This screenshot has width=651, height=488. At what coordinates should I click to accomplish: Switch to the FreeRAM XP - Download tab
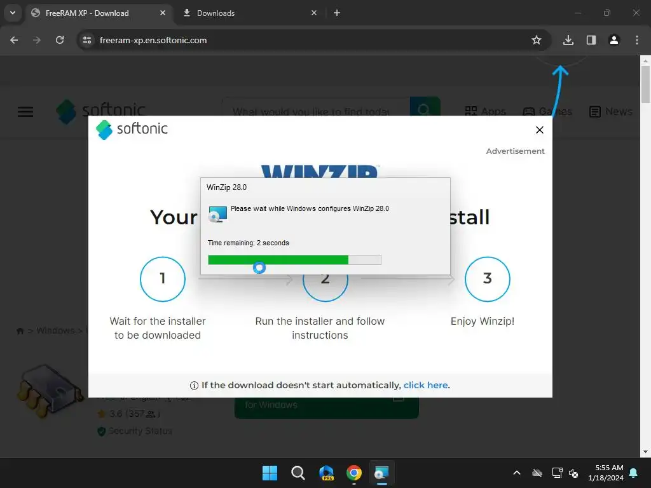99,13
